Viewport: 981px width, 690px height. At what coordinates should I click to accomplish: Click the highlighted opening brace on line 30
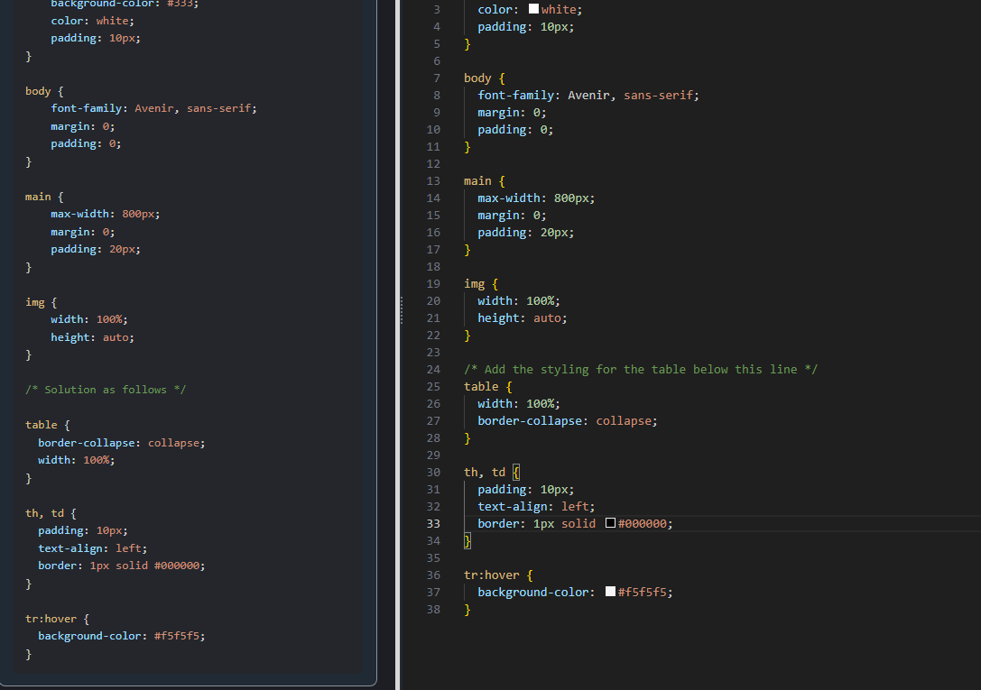click(x=515, y=473)
